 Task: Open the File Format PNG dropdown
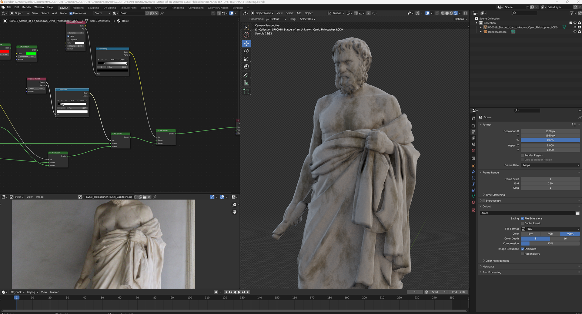tap(550, 229)
